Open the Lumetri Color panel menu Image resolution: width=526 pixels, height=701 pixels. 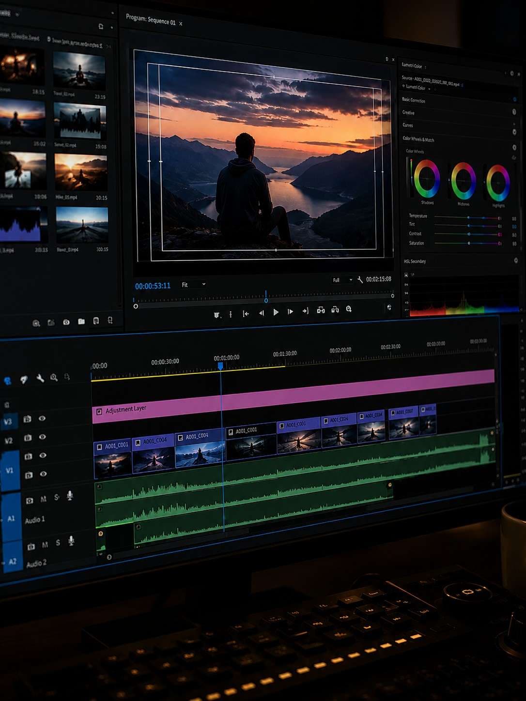[426, 66]
